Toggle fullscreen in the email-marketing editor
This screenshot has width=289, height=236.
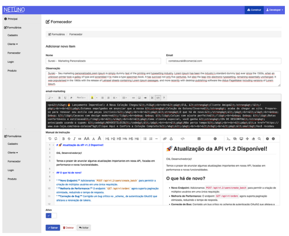152,98
